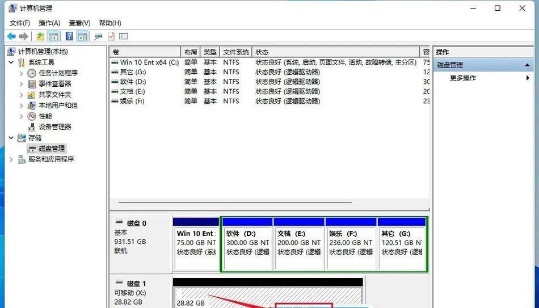
Task: Select the Win 10 Ent x64 (C:) volume row
Action: (x=270, y=62)
